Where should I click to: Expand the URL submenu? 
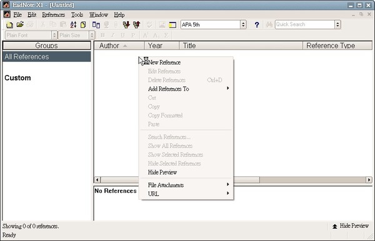click(x=186, y=194)
